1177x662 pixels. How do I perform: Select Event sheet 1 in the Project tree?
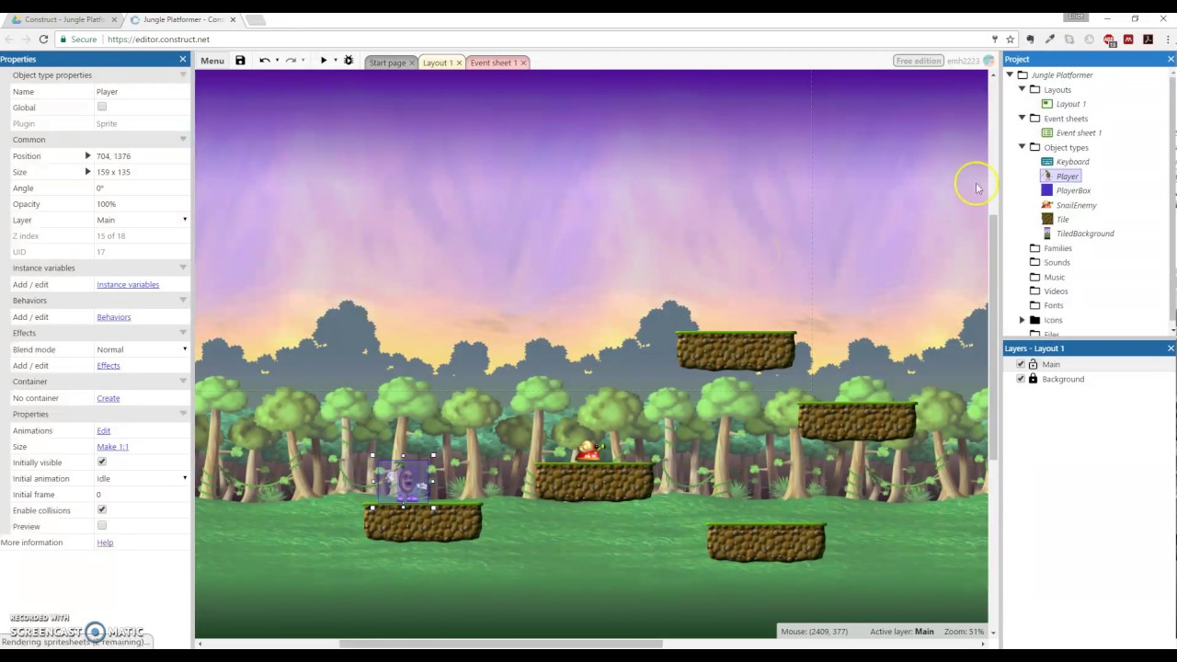pyautogui.click(x=1079, y=132)
